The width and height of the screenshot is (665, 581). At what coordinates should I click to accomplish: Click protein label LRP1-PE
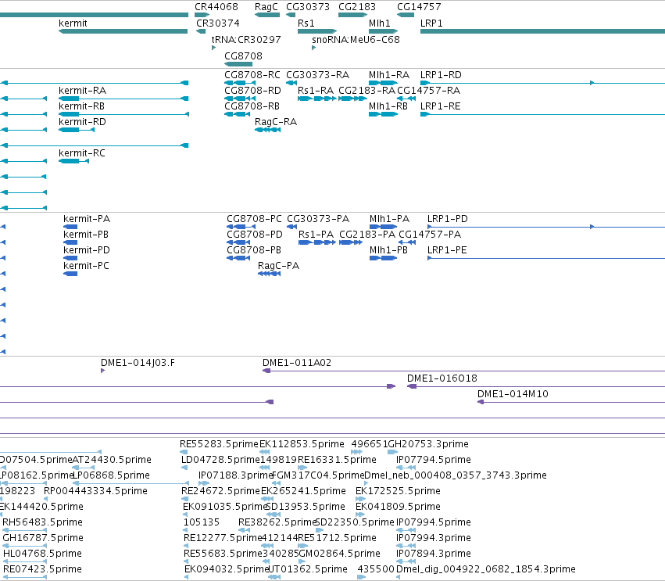click(448, 250)
